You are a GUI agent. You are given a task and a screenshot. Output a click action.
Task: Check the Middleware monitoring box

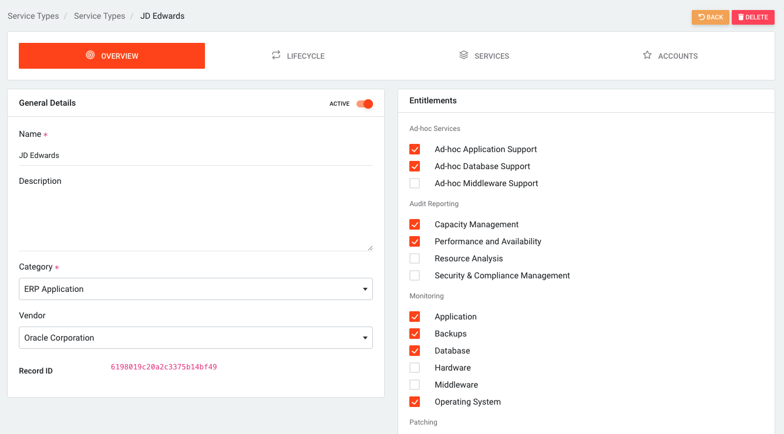tap(415, 385)
